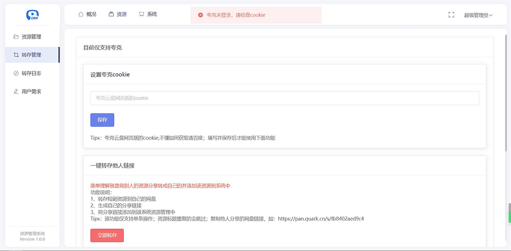Click the 目前仅支持夸克 header text
The image size is (511, 251).
coord(103,47)
